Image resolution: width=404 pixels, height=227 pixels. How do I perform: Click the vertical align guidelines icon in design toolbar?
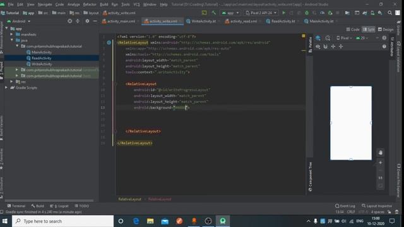click(341, 47)
